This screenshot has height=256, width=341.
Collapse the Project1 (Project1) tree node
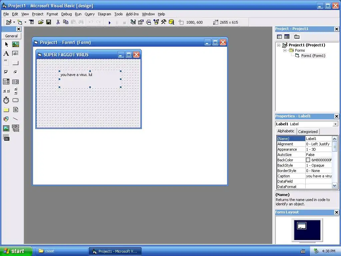click(279, 45)
